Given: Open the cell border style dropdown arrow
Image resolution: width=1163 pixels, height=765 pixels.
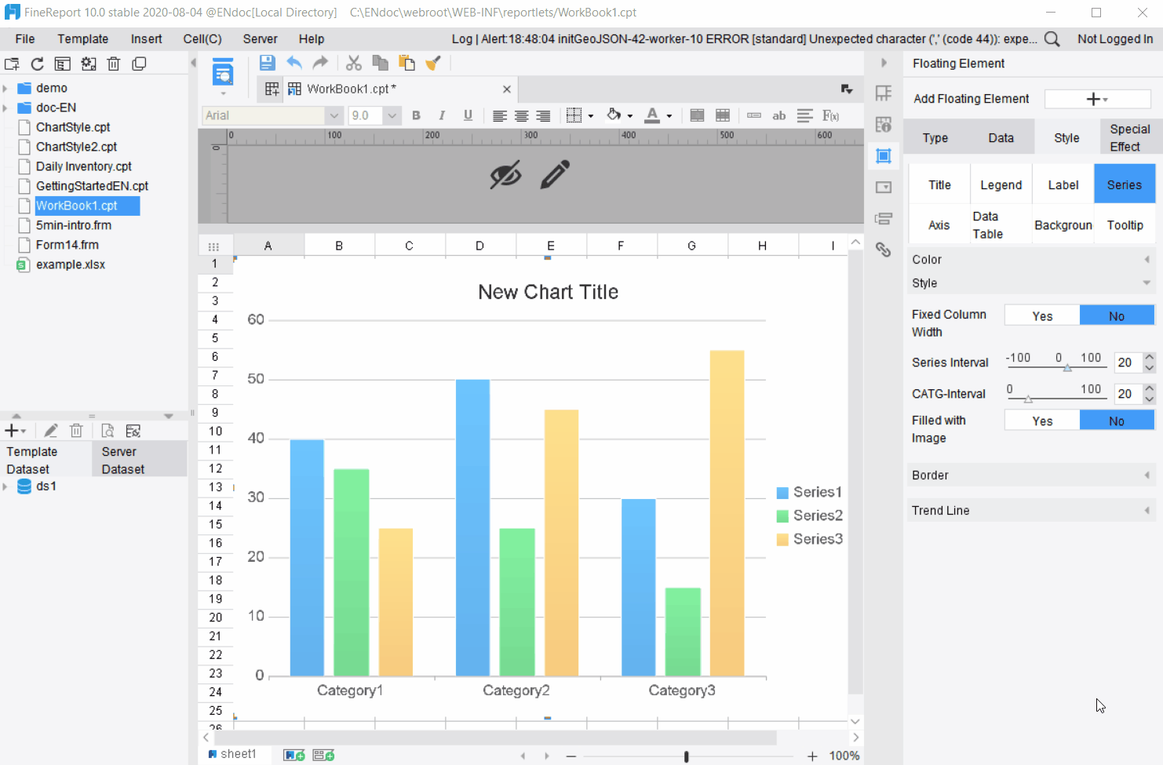Looking at the screenshot, I should [x=591, y=116].
